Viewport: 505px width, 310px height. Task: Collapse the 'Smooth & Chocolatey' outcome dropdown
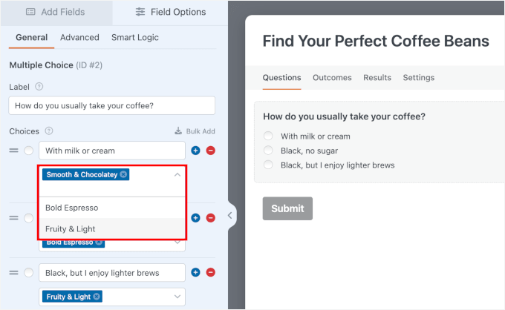[177, 174]
